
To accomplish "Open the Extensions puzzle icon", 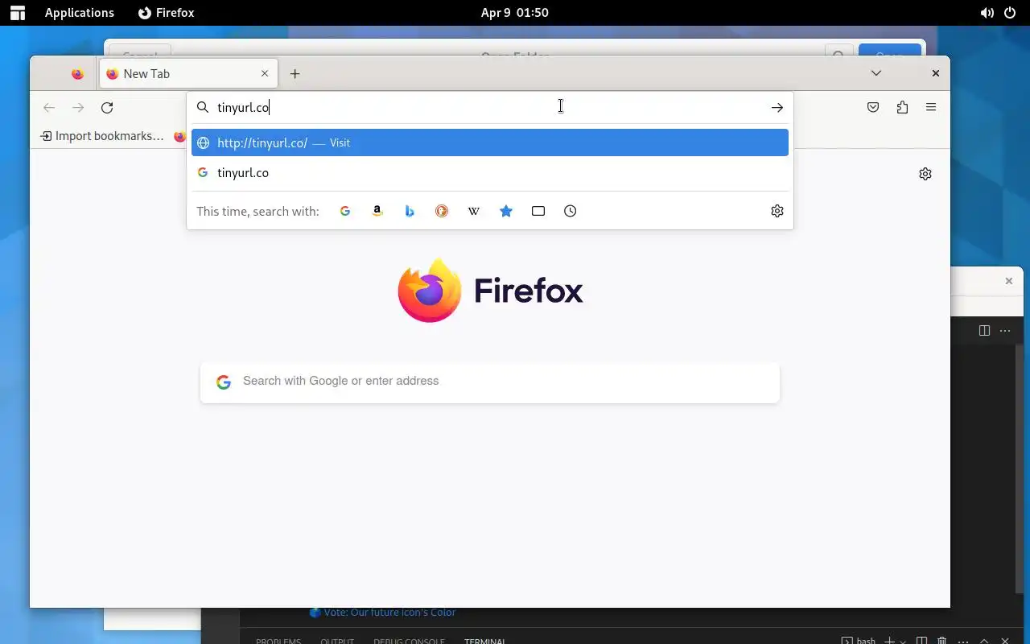I will [x=902, y=107].
